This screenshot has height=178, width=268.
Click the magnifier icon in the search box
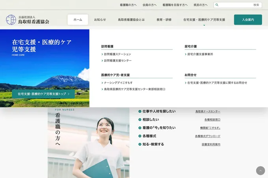217,5
